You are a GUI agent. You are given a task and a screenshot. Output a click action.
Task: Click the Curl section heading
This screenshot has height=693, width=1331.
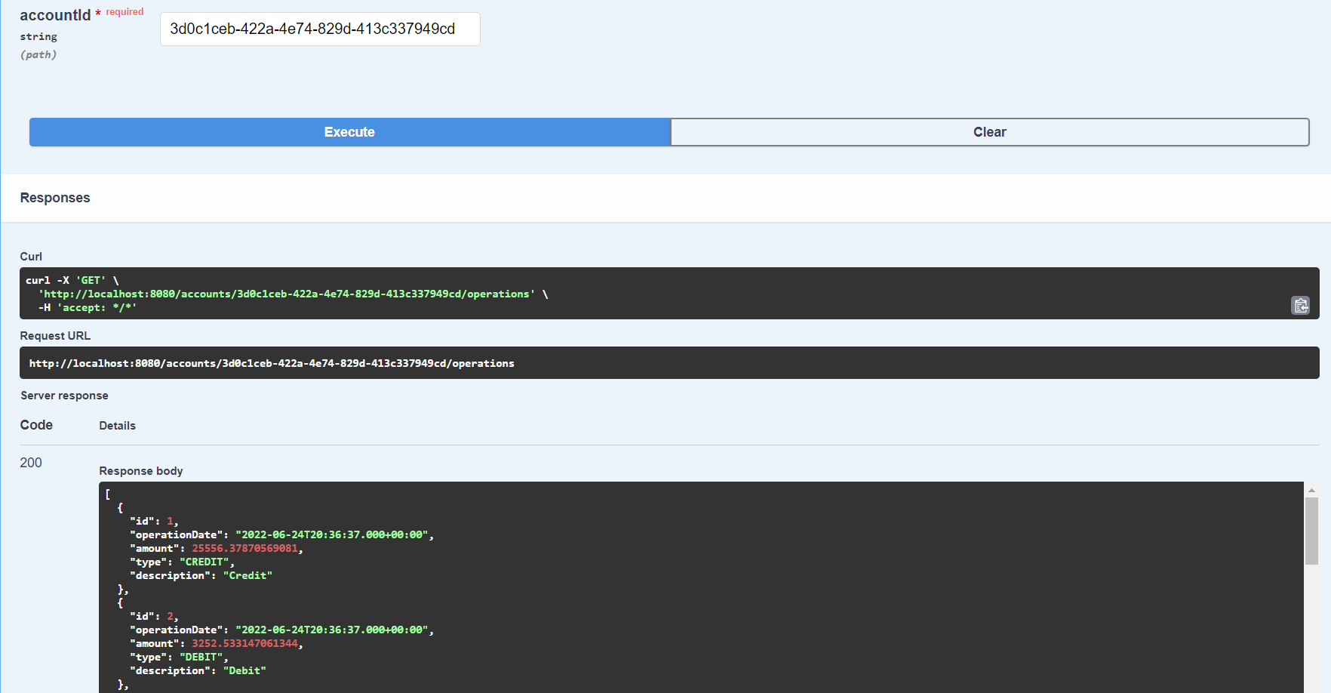click(31, 256)
